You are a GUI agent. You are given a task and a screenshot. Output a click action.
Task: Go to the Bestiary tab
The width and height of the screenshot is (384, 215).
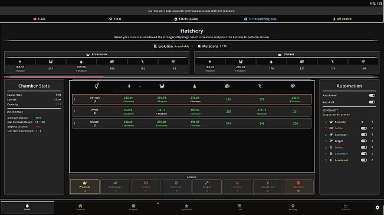(x=293, y=207)
